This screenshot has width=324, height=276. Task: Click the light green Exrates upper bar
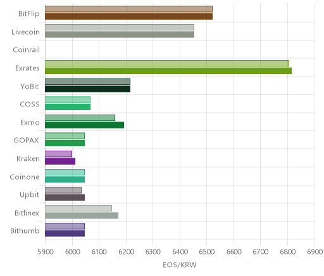[x=167, y=63]
